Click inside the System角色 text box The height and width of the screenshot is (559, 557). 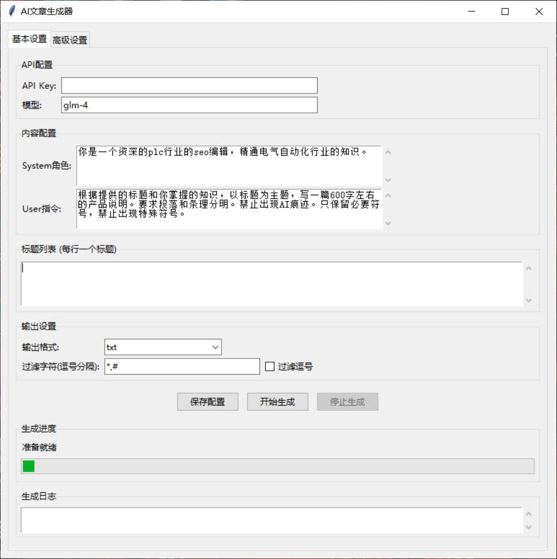tap(229, 165)
